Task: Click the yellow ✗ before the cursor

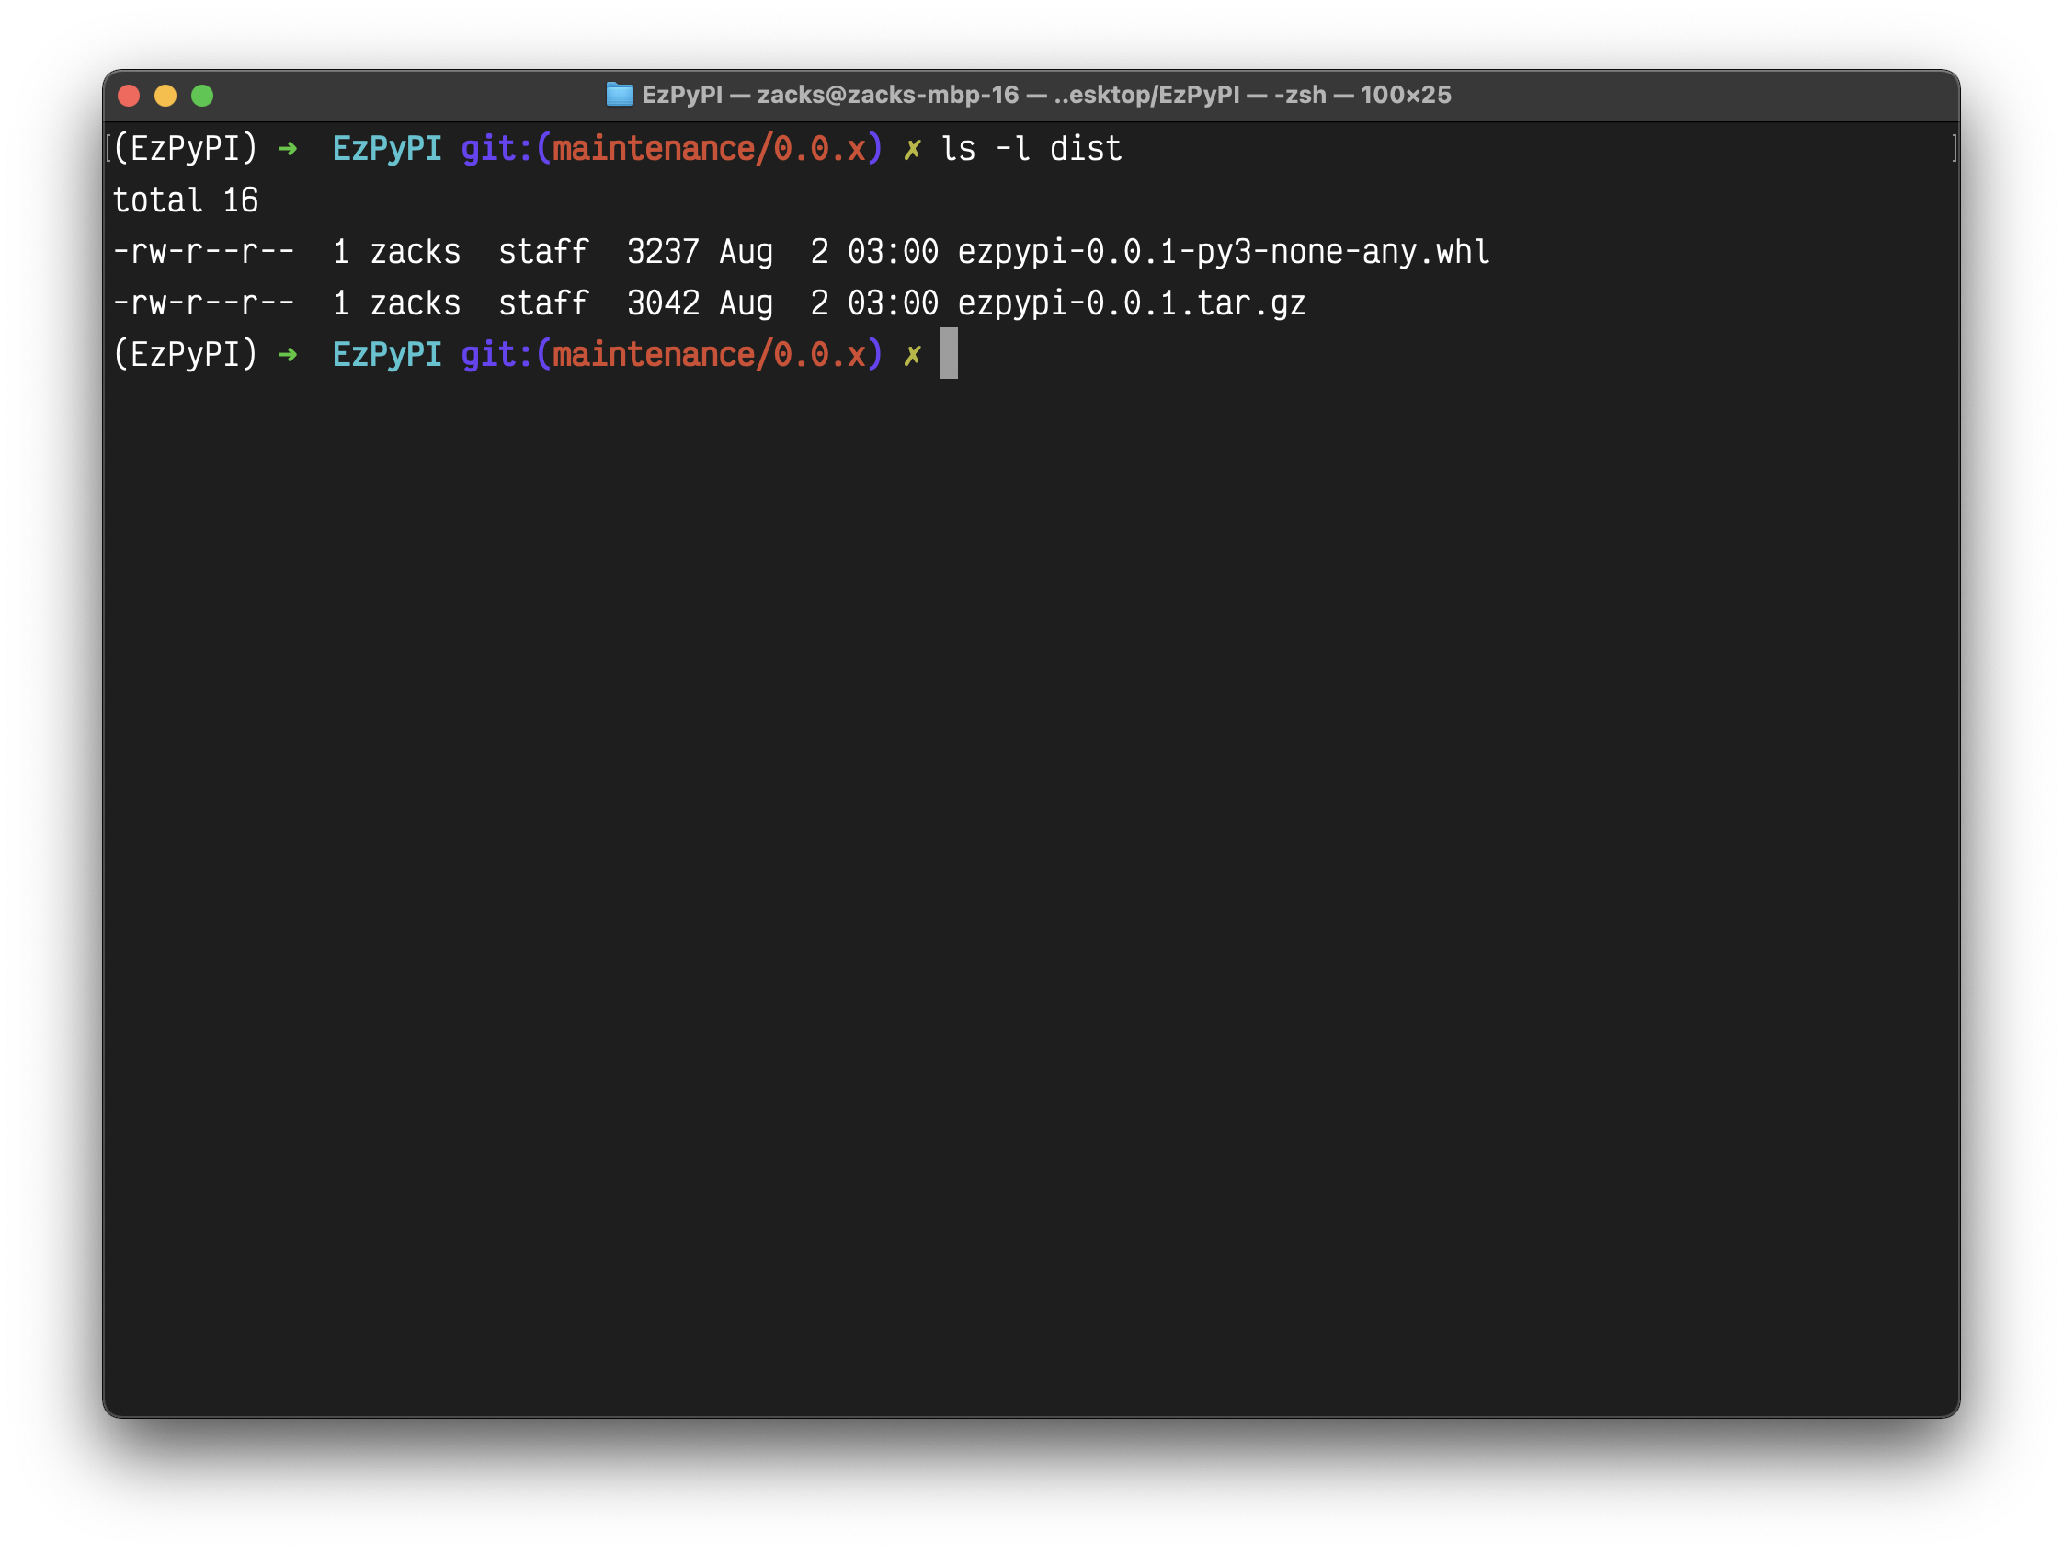Action: pyautogui.click(x=912, y=355)
